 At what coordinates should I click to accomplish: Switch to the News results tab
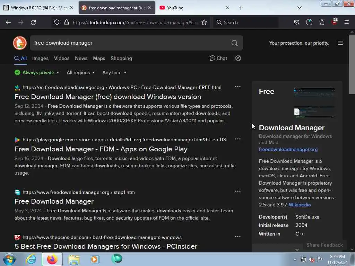tap(81, 58)
